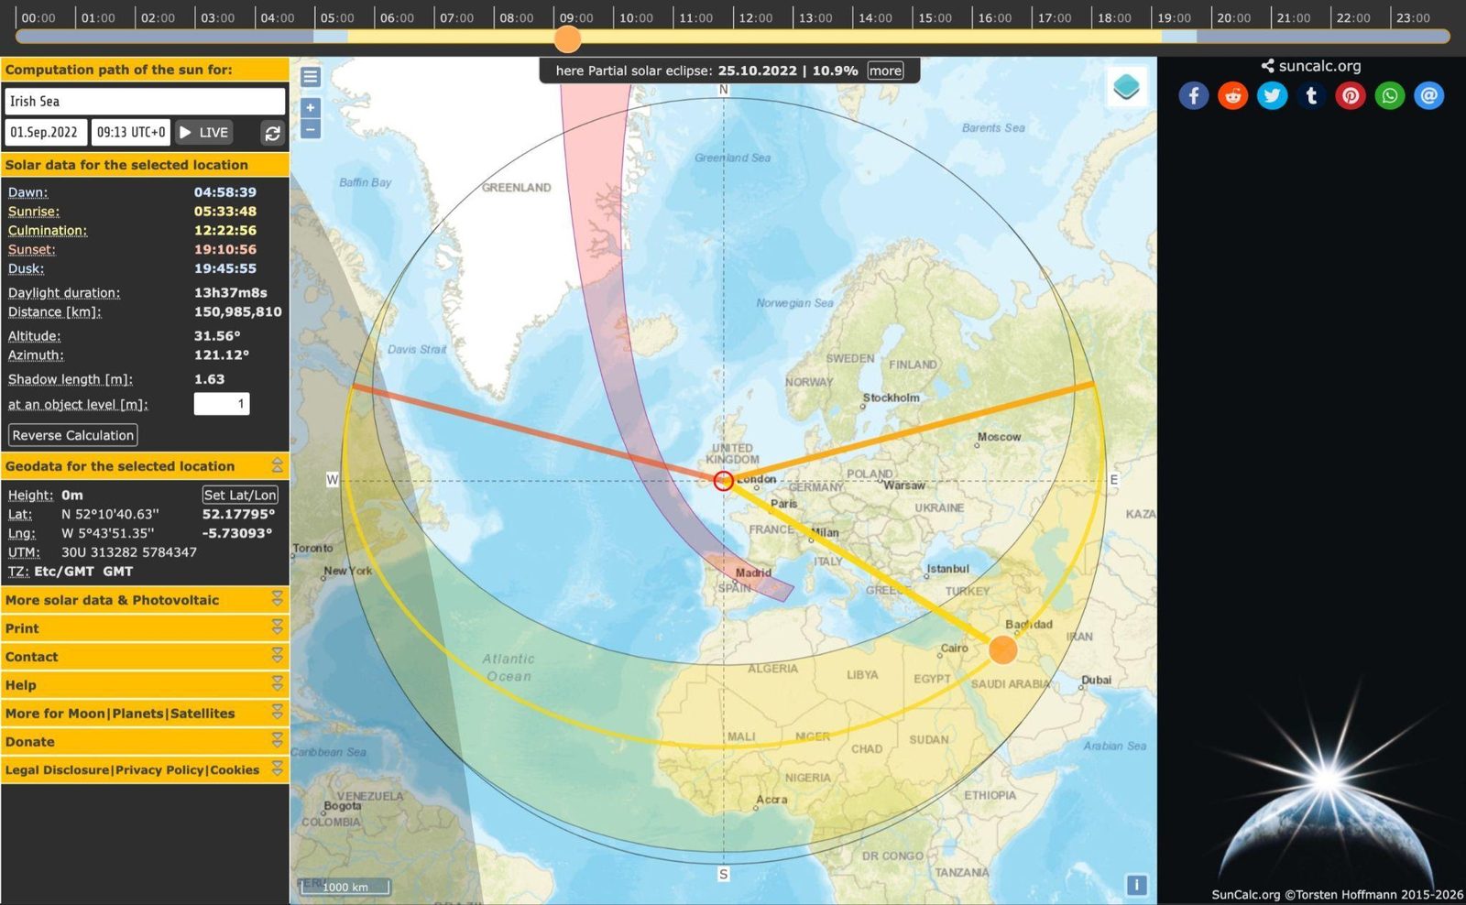
Task: Click the Reverse Calculation button
Action: (73, 435)
